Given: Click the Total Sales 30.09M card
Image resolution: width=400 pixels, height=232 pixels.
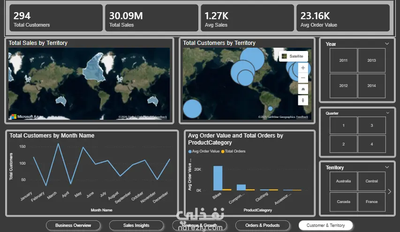Looking at the screenshot, I should click(151, 18).
